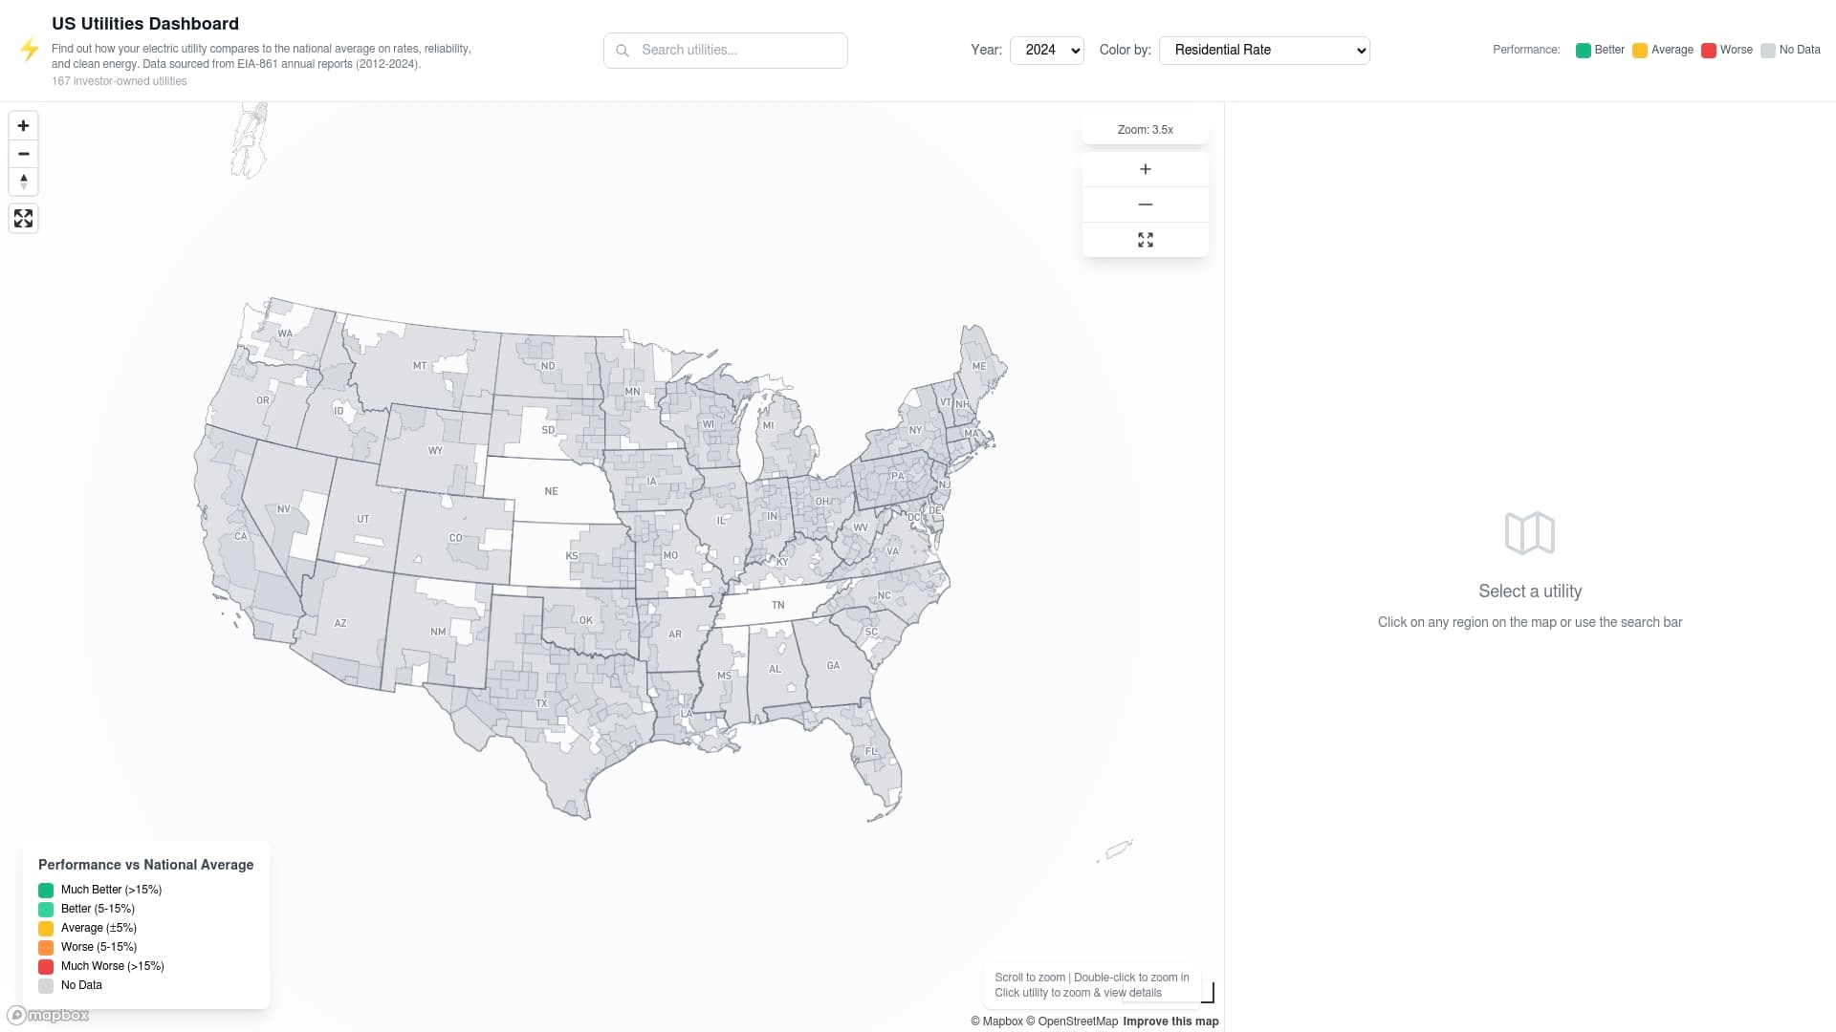The width and height of the screenshot is (1836, 1032).
Task: Click the Search utilities input field
Action: pyautogui.click(x=736, y=50)
